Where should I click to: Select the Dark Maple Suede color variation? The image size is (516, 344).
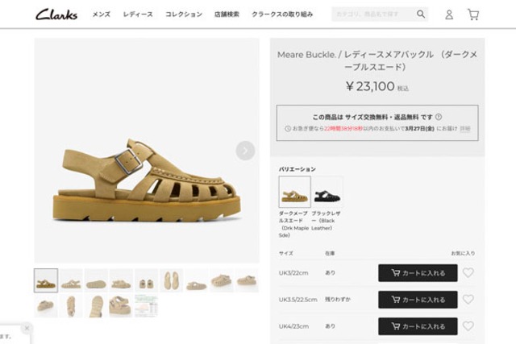point(294,192)
